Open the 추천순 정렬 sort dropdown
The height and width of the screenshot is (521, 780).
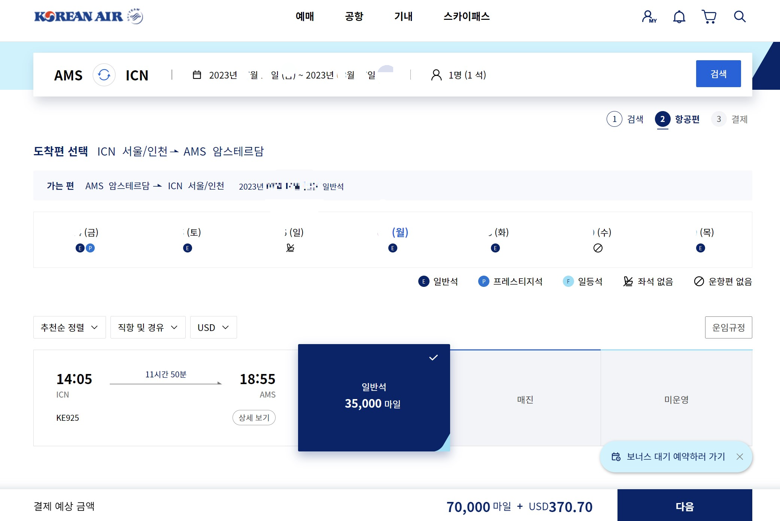[69, 328]
